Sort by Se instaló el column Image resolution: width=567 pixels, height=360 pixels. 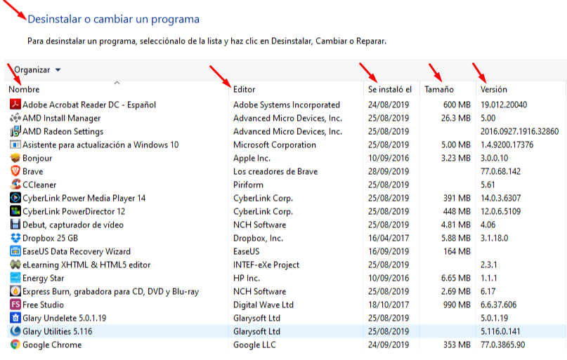pyautogui.click(x=390, y=89)
